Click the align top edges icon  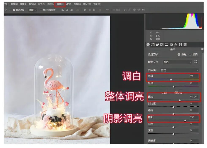pos(85,10)
